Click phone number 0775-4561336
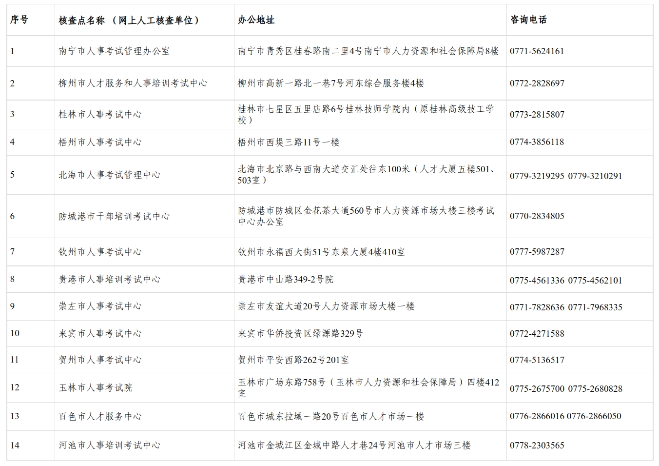The image size is (659, 466). [x=537, y=280]
